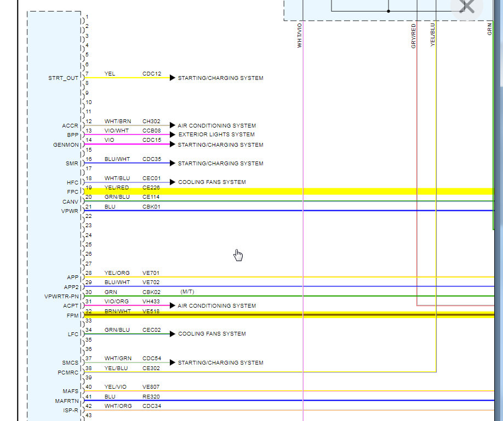Viewport: 503px width, 421px height.
Task: Click the GENMON pin label
Action: (x=66, y=145)
